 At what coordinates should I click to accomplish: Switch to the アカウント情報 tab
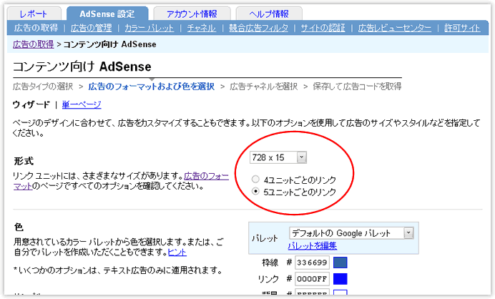[192, 14]
